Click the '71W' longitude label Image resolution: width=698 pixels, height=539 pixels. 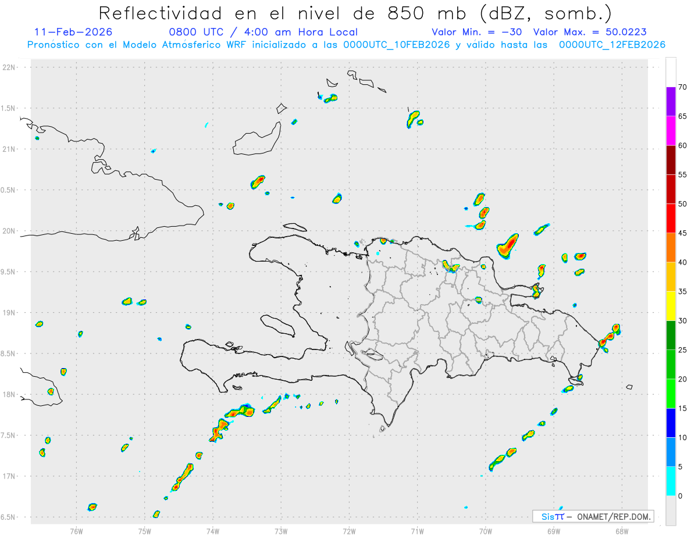(x=417, y=530)
